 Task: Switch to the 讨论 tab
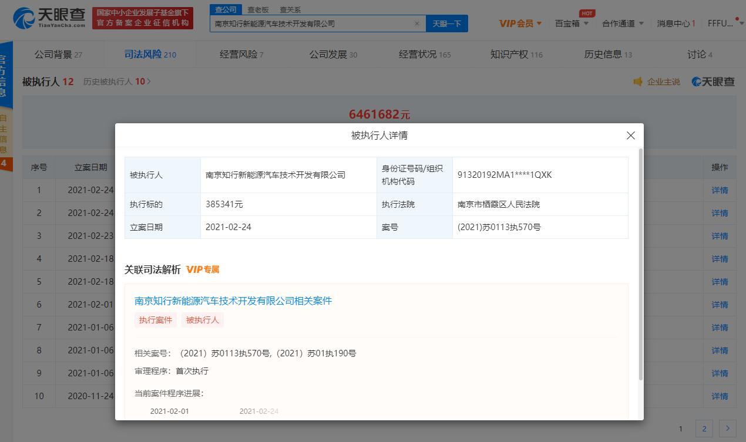[x=700, y=55]
